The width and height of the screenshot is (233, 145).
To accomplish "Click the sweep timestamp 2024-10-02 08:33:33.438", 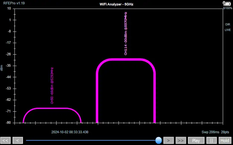I will point(70,132).
